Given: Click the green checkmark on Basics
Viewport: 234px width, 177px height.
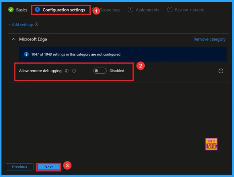Looking at the screenshot, I should click(11, 10).
